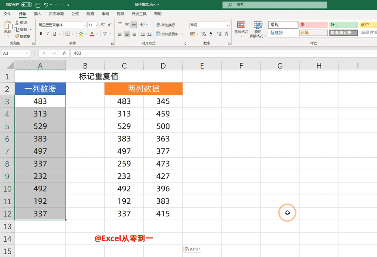The image size is (377, 257).
Task: Click the Format as Table (套用表格格式) icon
Action: pyautogui.click(x=258, y=25)
